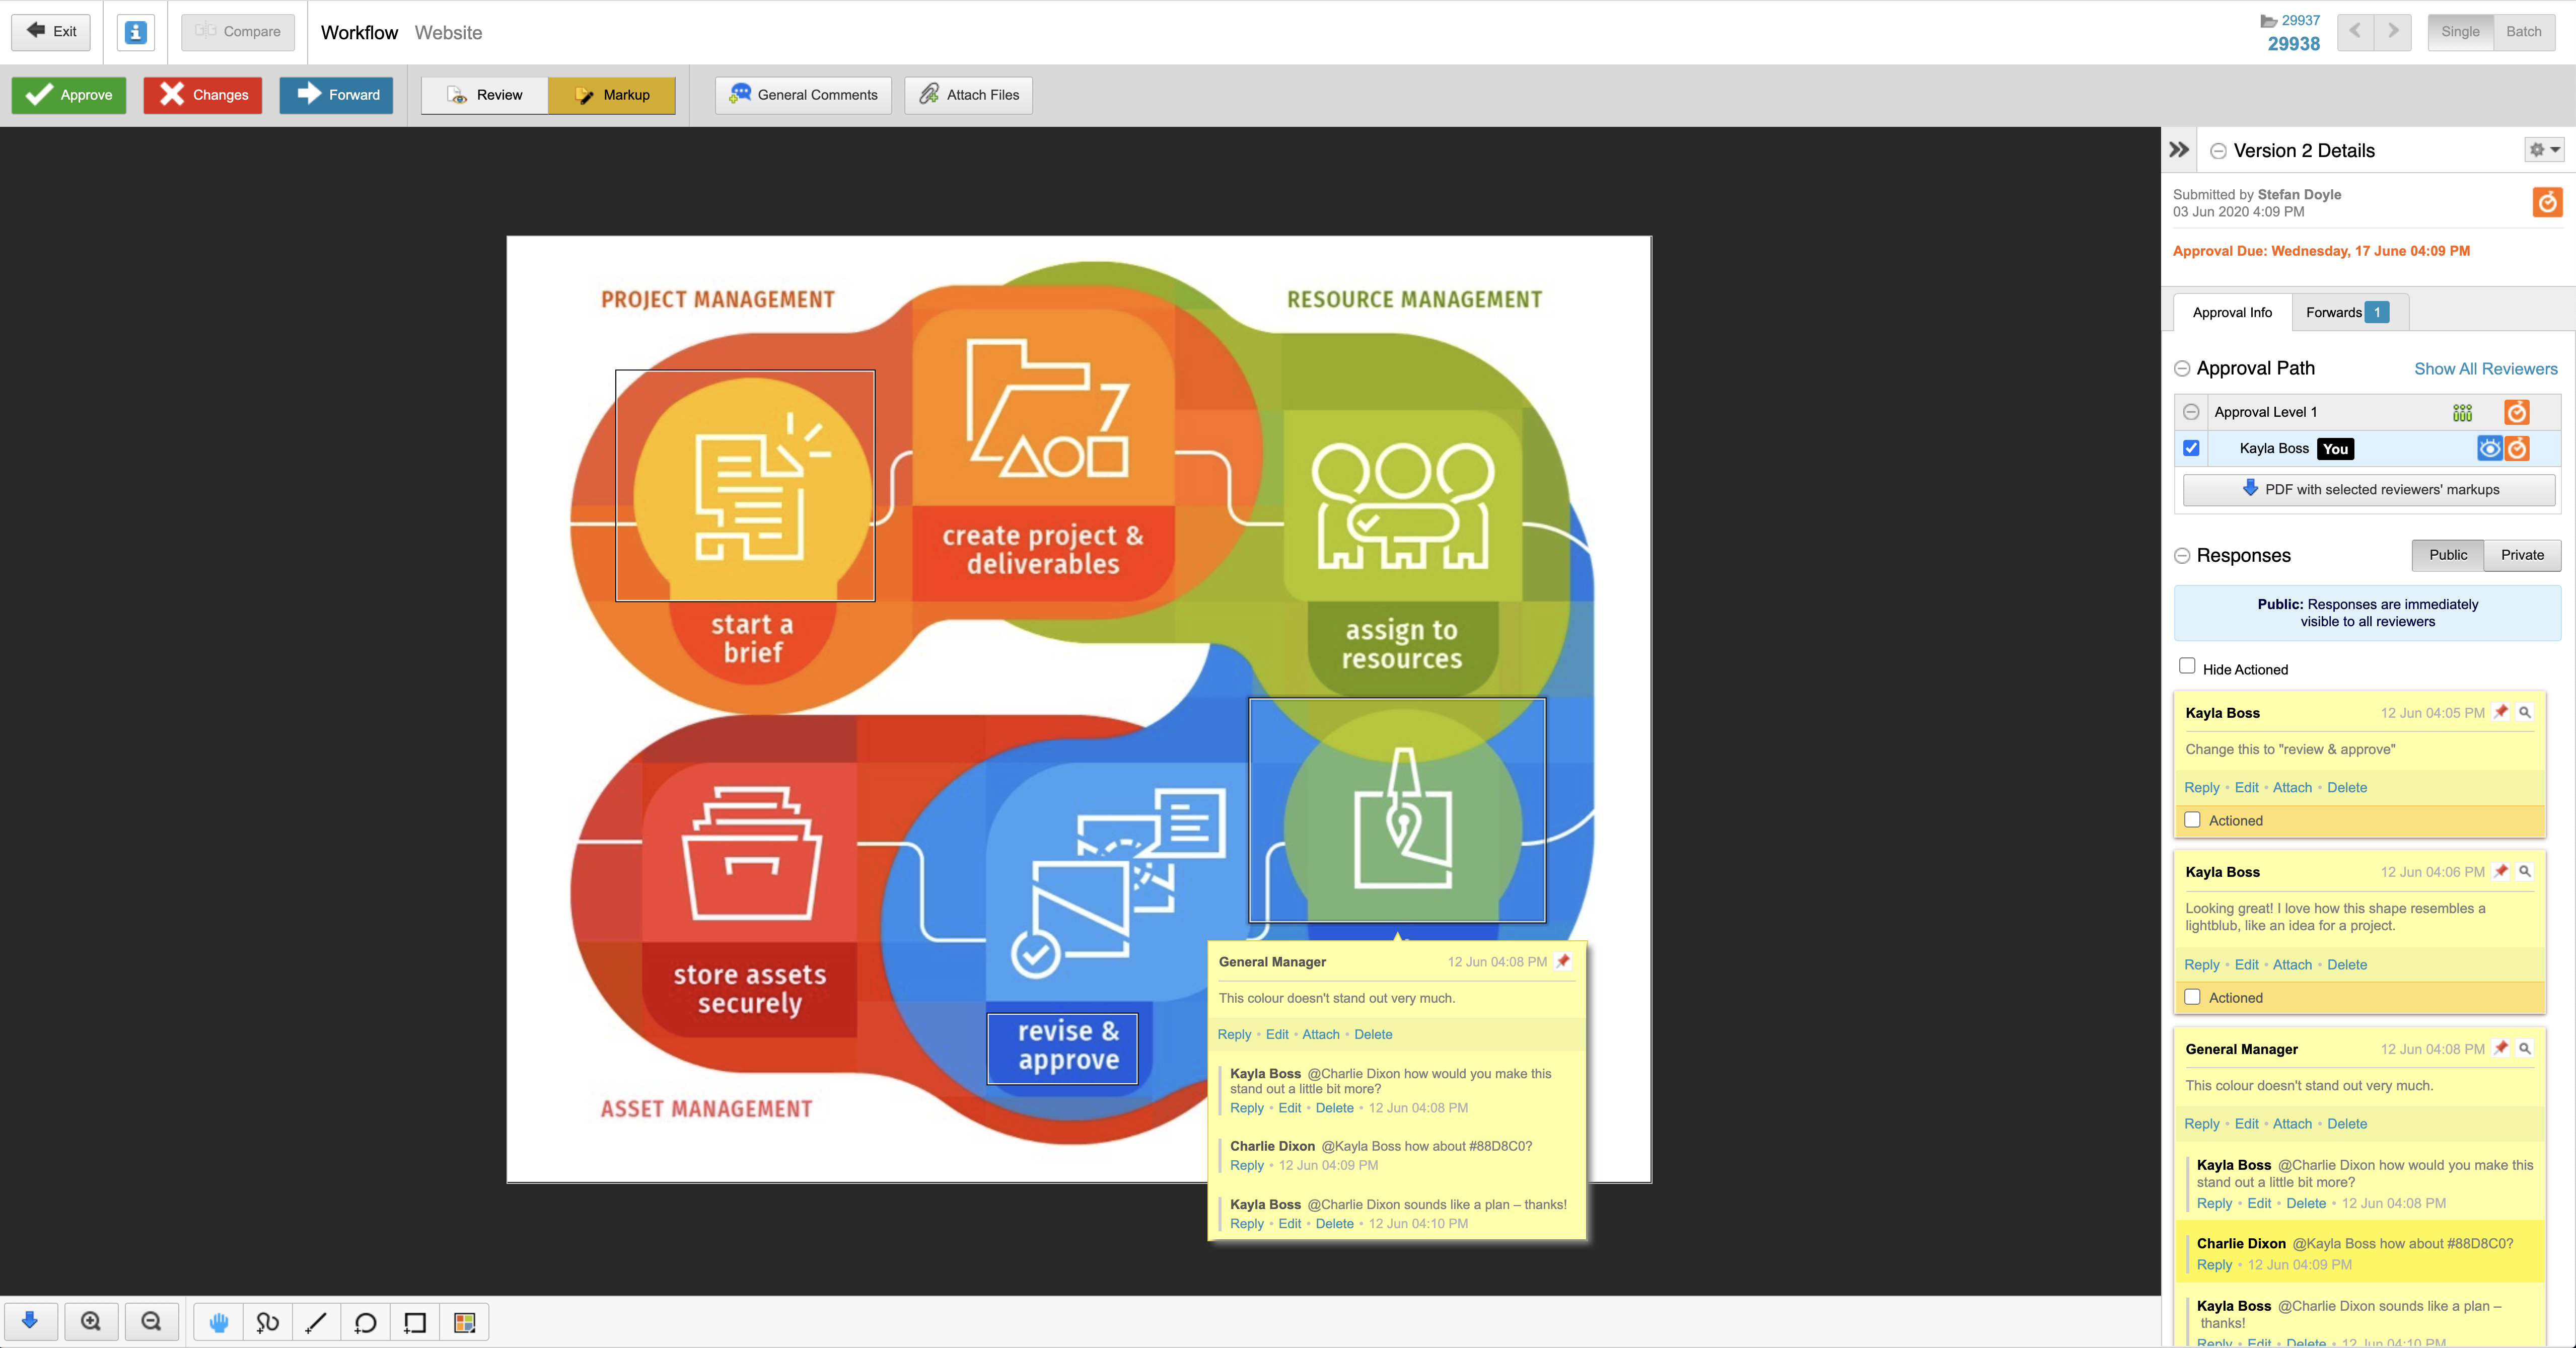This screenshot has height=1348, width=2576.
Task: Uncheck the Kayla Boss reviewer checkbox
Action: pos(2191,448)
